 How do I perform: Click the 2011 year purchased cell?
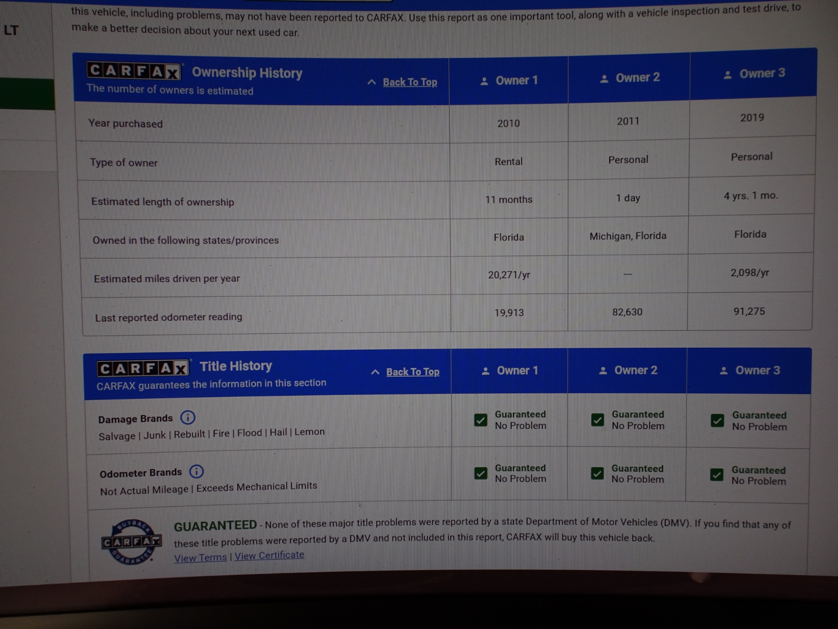(x=628, y=121)
